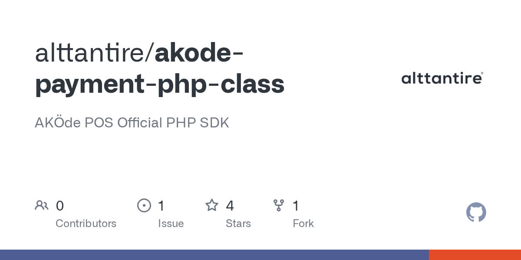The image size is (521, 260).
Task: Click the Stars star icon
Action: (212, 205)
